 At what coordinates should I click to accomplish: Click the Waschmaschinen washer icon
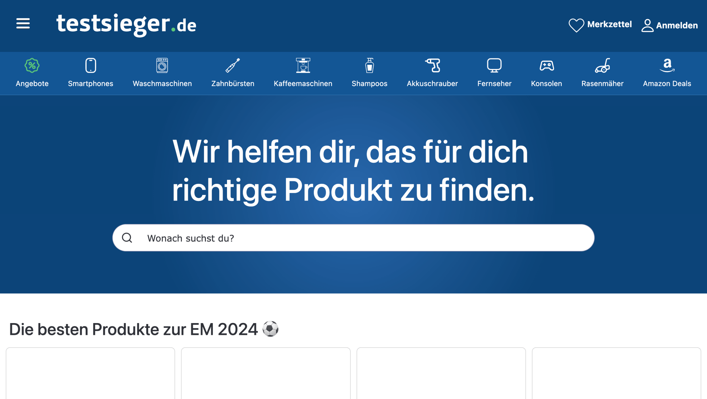click(162, 65)
